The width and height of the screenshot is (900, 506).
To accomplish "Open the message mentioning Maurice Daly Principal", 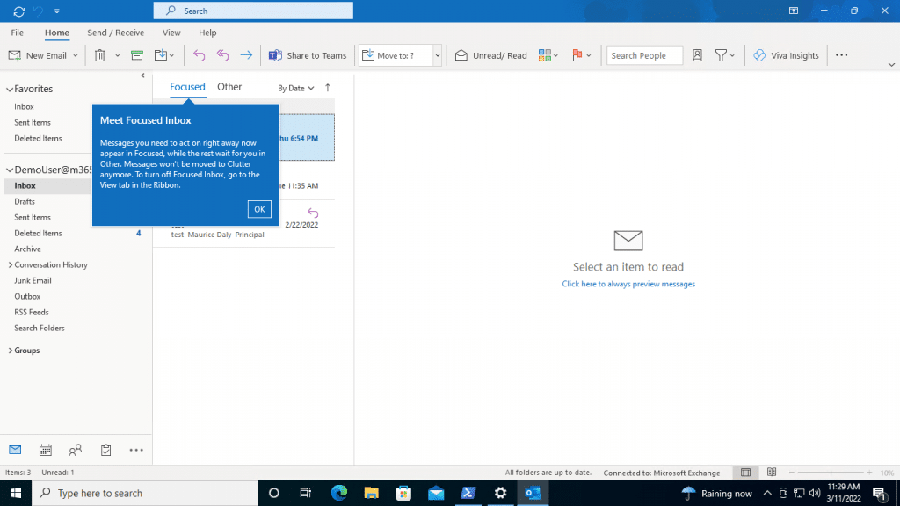I will coord(244,224).
